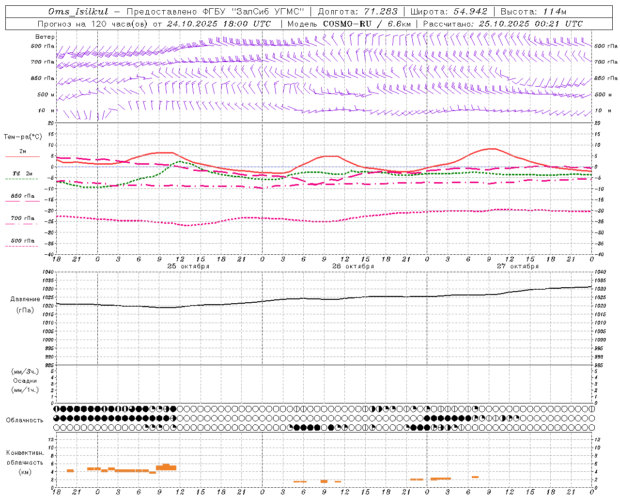Viewport: 620px width, 496px height.
Task: Click the tallest orange convective cloud bar
Action: pos(166,467)
